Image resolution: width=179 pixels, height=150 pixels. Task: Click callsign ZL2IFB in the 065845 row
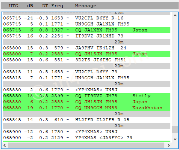click(105, 120)
